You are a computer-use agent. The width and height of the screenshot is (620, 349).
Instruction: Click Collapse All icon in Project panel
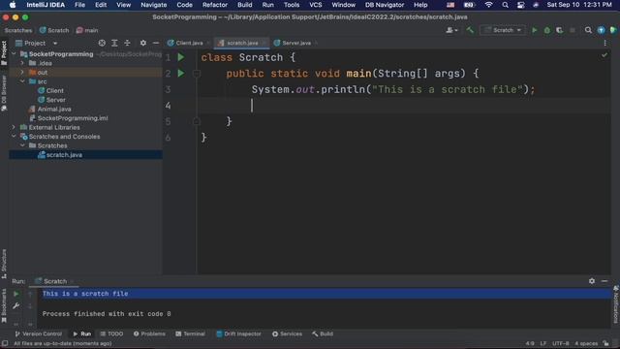[127, 43]
